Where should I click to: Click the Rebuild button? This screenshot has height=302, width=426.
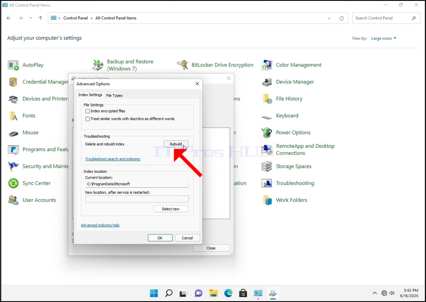176,144
